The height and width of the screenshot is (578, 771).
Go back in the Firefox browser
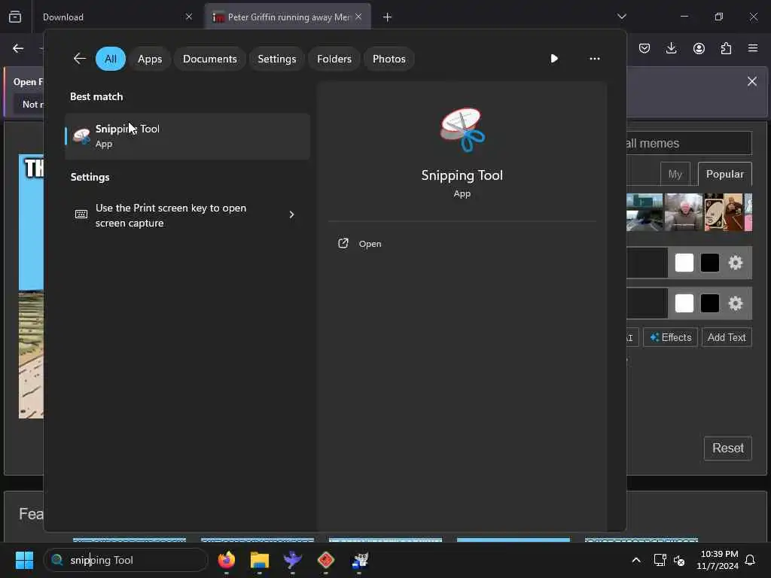tap(18, 48)
